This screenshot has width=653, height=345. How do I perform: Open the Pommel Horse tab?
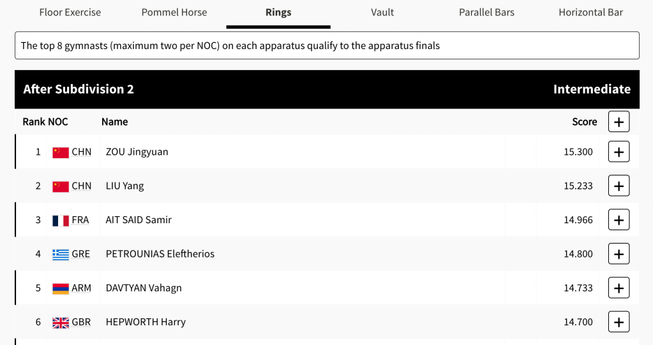pyautogui.click(x=174, y=12)
